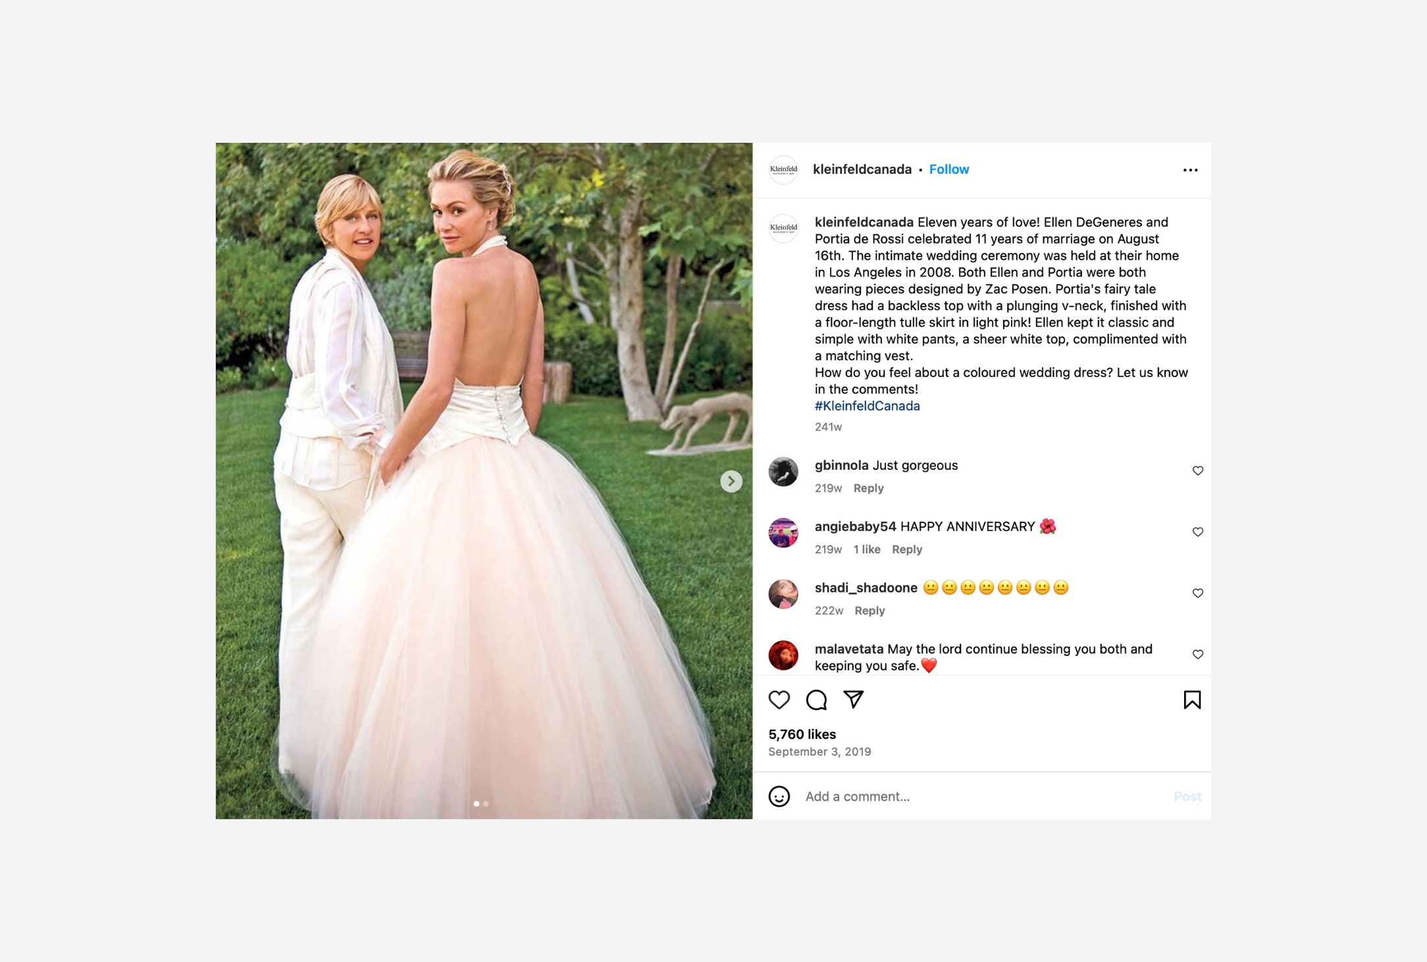Like the post with the heart icon
The image size is (1427, 962).
(x=779, y=699)
